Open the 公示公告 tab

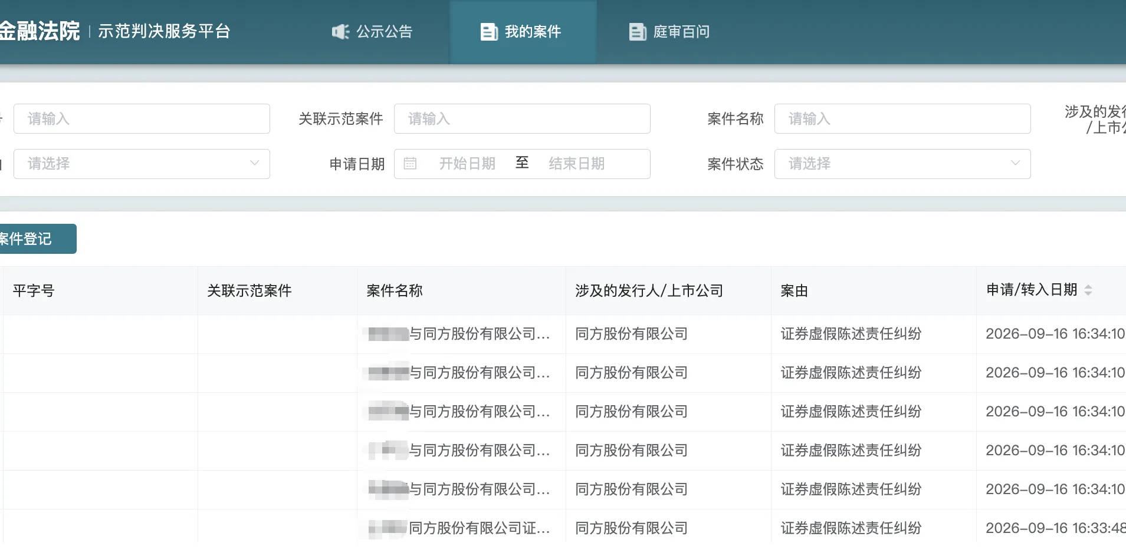[373, 32]
